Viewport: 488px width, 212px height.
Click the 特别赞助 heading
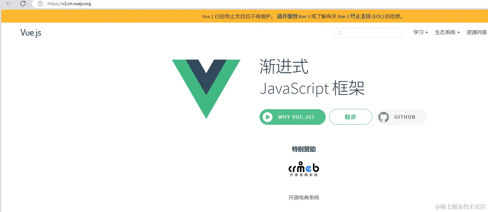[304, 149]
